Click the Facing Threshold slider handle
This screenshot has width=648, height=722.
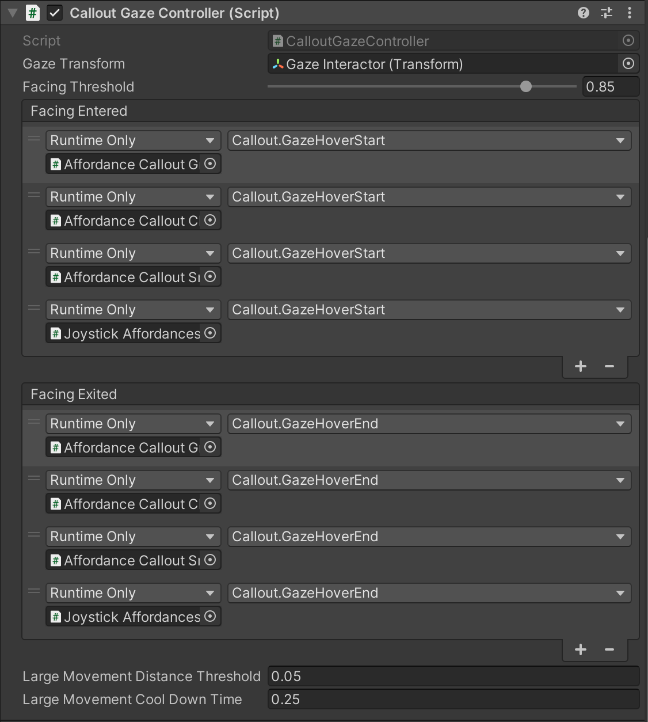coord(526,87)
